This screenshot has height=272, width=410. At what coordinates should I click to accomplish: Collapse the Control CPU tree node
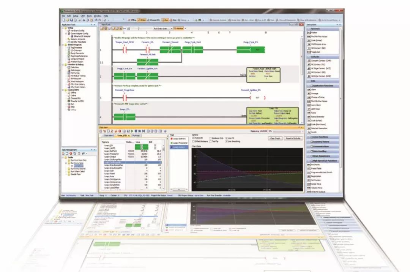[x=63, y=90]
